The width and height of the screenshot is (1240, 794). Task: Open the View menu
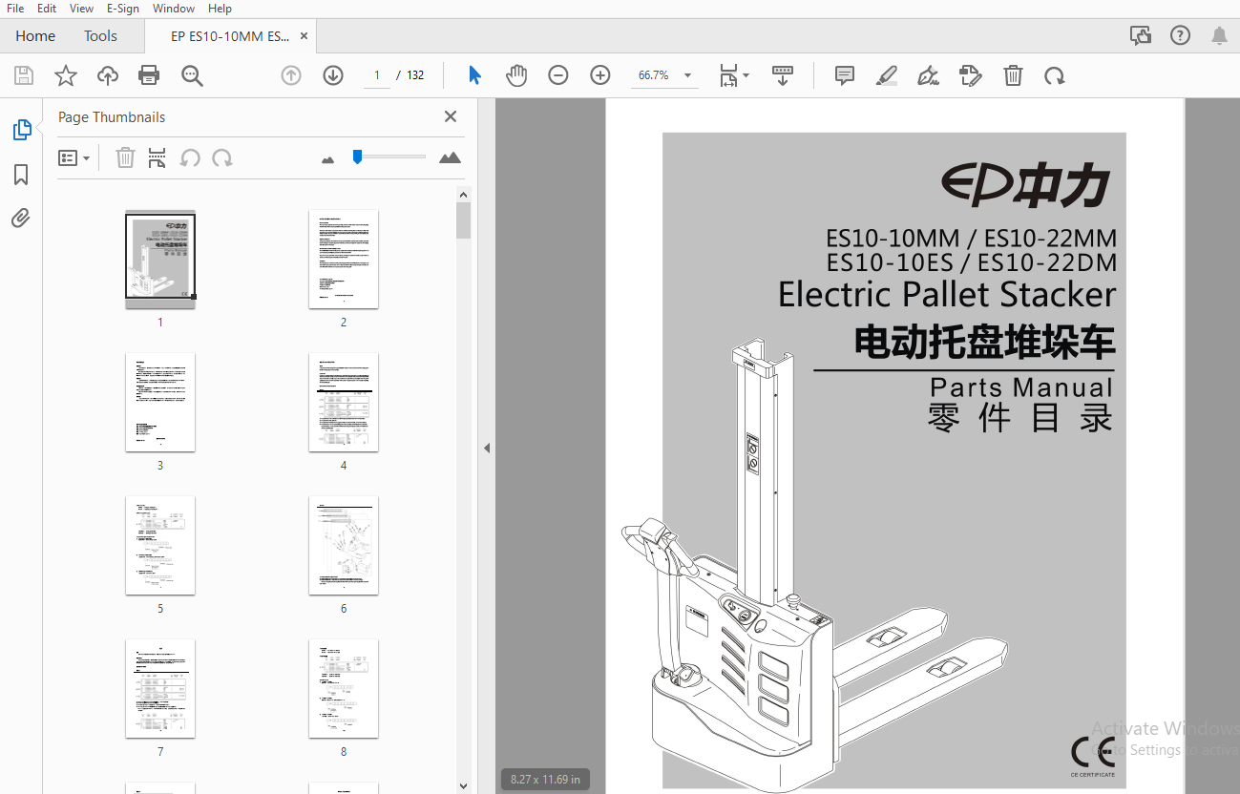pyautogui.click(x=81, y=9)
